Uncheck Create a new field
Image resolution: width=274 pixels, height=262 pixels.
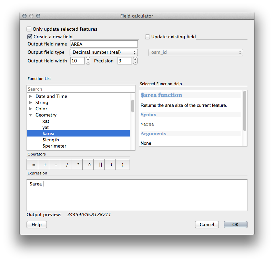click(30, 37)
